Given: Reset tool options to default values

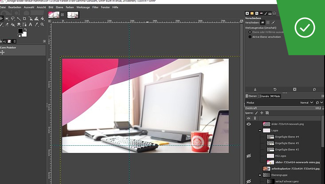Looking at the screenshot, I should click(314, 89).
